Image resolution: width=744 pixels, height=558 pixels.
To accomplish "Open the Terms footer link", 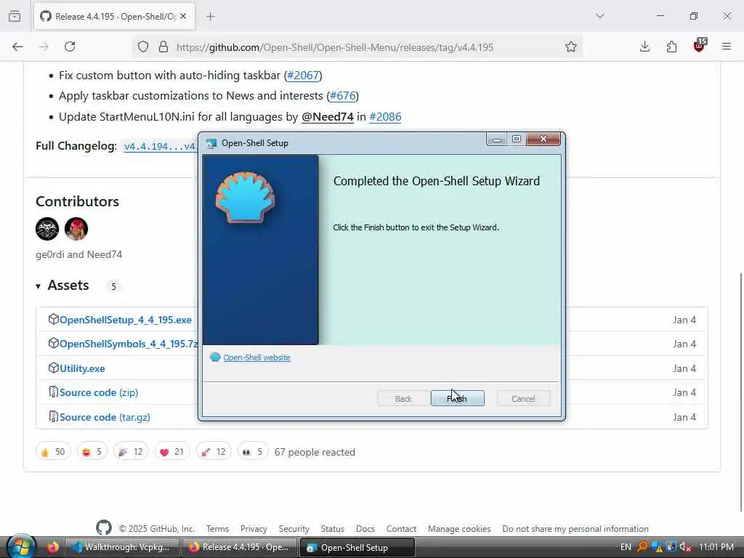I will 217,529.
